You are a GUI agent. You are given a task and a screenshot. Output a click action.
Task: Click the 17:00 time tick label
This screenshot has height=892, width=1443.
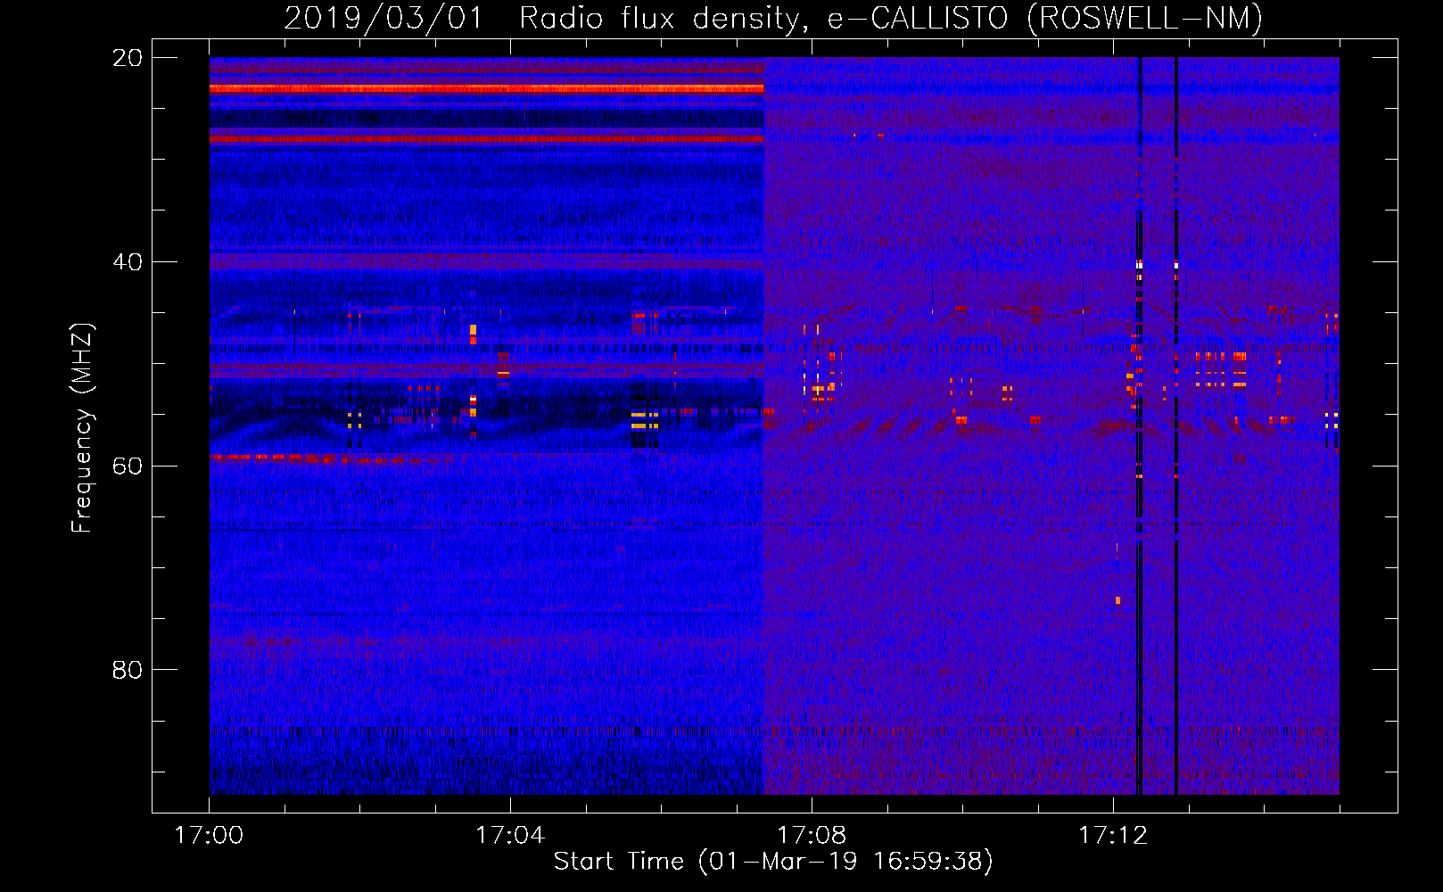(x=209, y=836)
